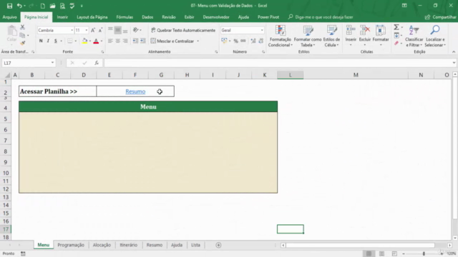The image size is (458, 257).
Task: Increase indent
Action: click(143, 41)
